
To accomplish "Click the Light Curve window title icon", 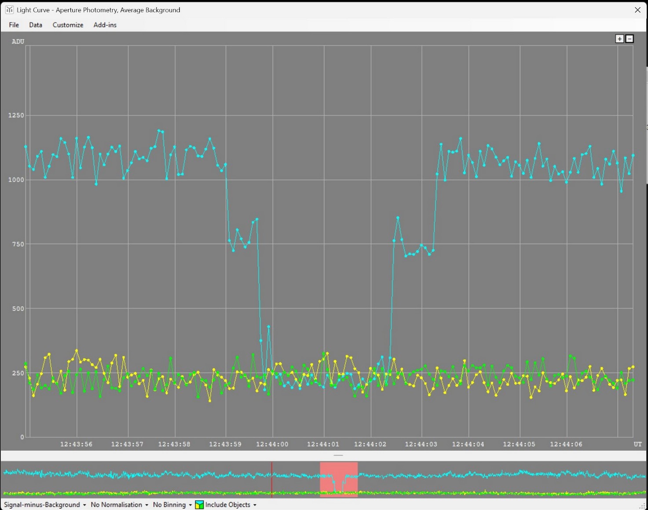I will point(9,10).
